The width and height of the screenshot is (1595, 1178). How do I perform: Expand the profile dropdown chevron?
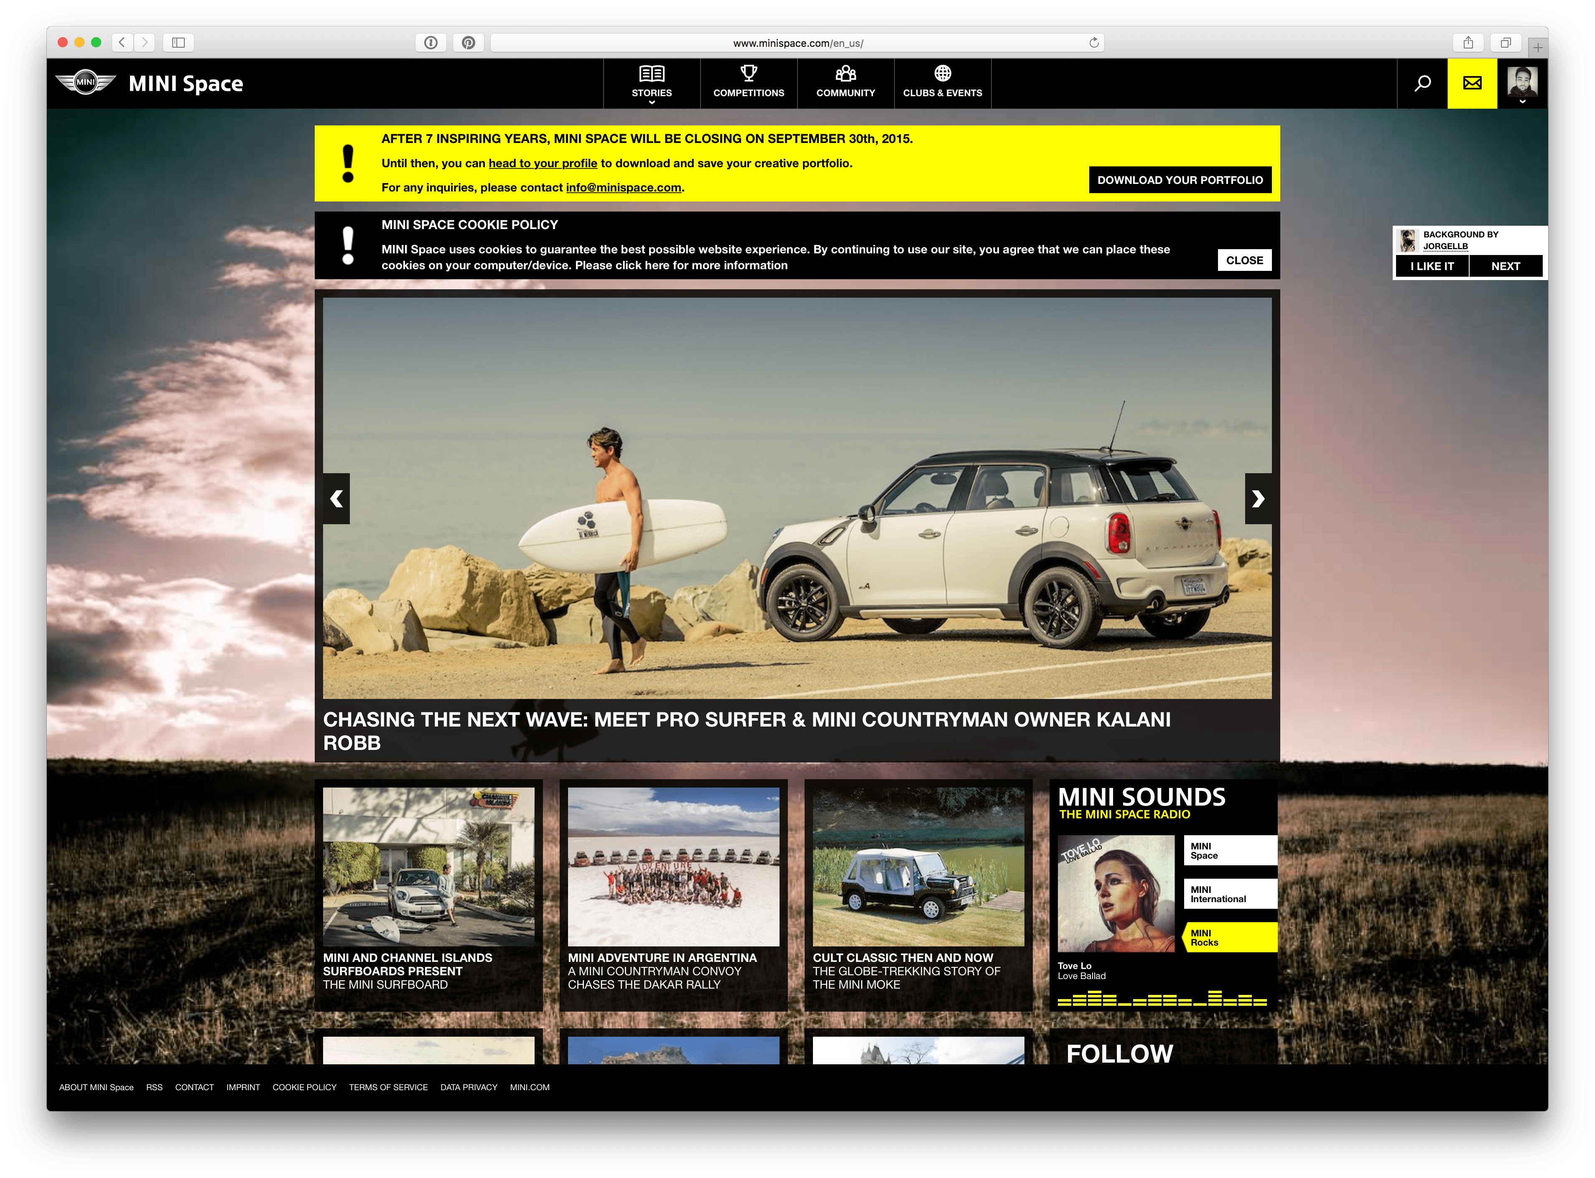[x=1521, y=102]
